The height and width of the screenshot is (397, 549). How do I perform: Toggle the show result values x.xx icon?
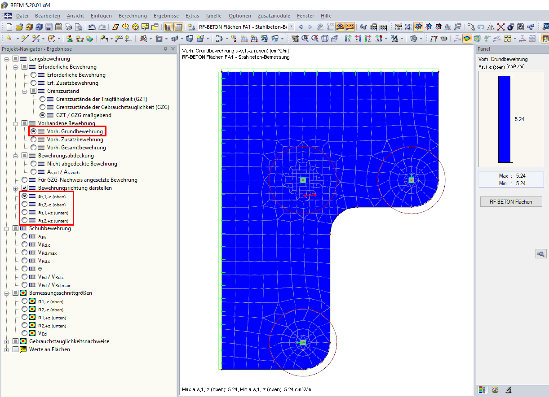click(350, 27)
